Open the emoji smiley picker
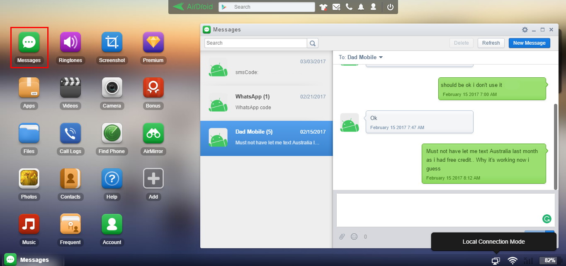566x266 pixels. (x=354, y=237)
